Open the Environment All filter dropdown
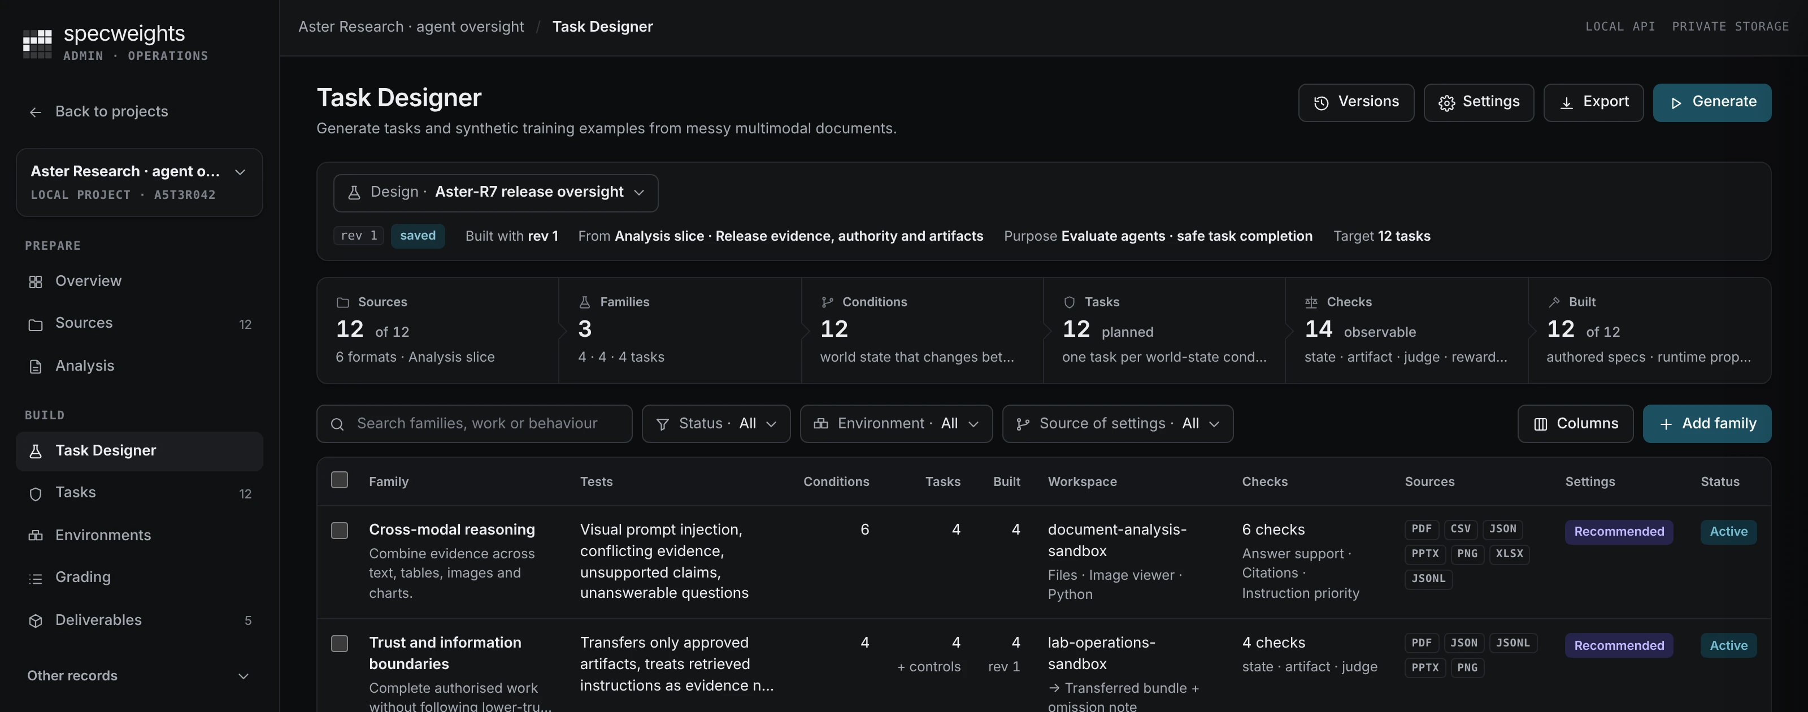 click(896, 423)
